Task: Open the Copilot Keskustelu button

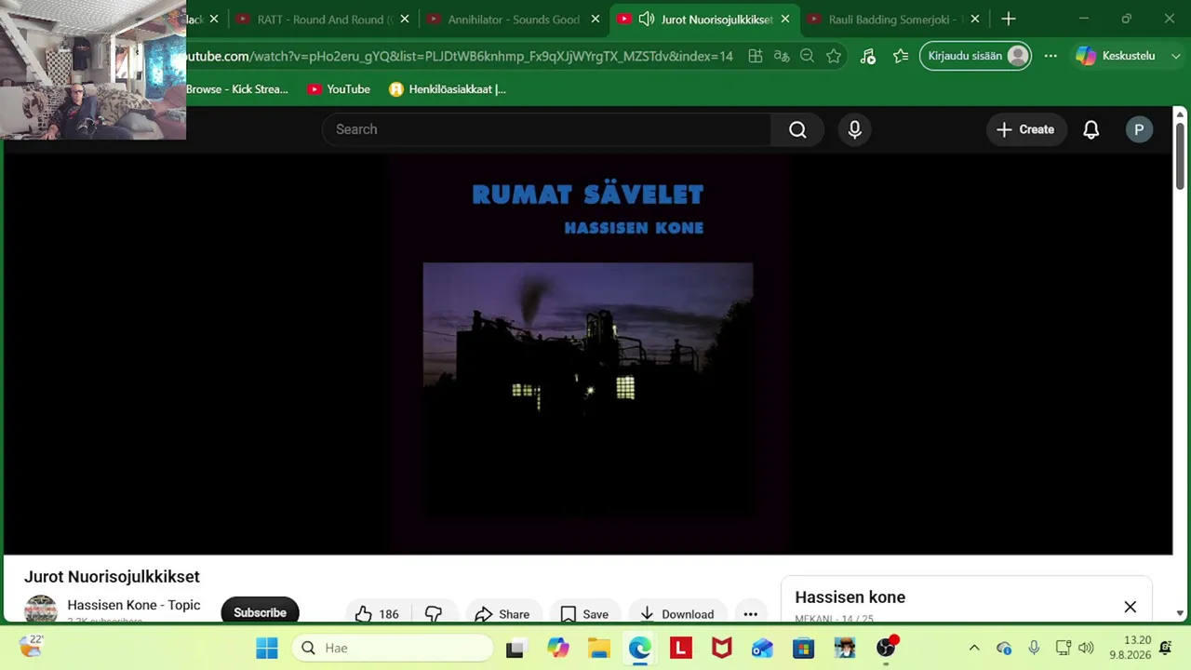Action: tap(1116, 56)
